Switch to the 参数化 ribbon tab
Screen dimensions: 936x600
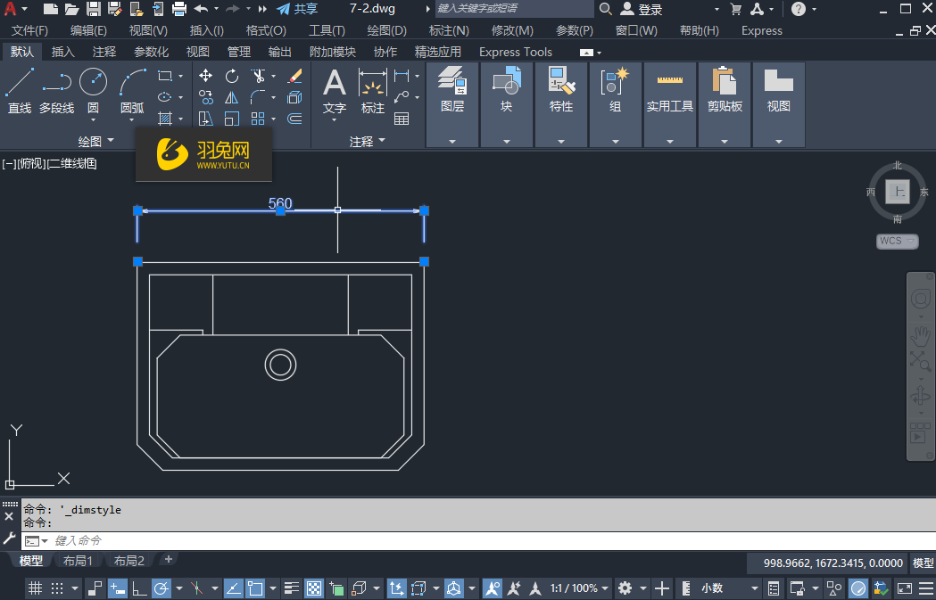151,52
